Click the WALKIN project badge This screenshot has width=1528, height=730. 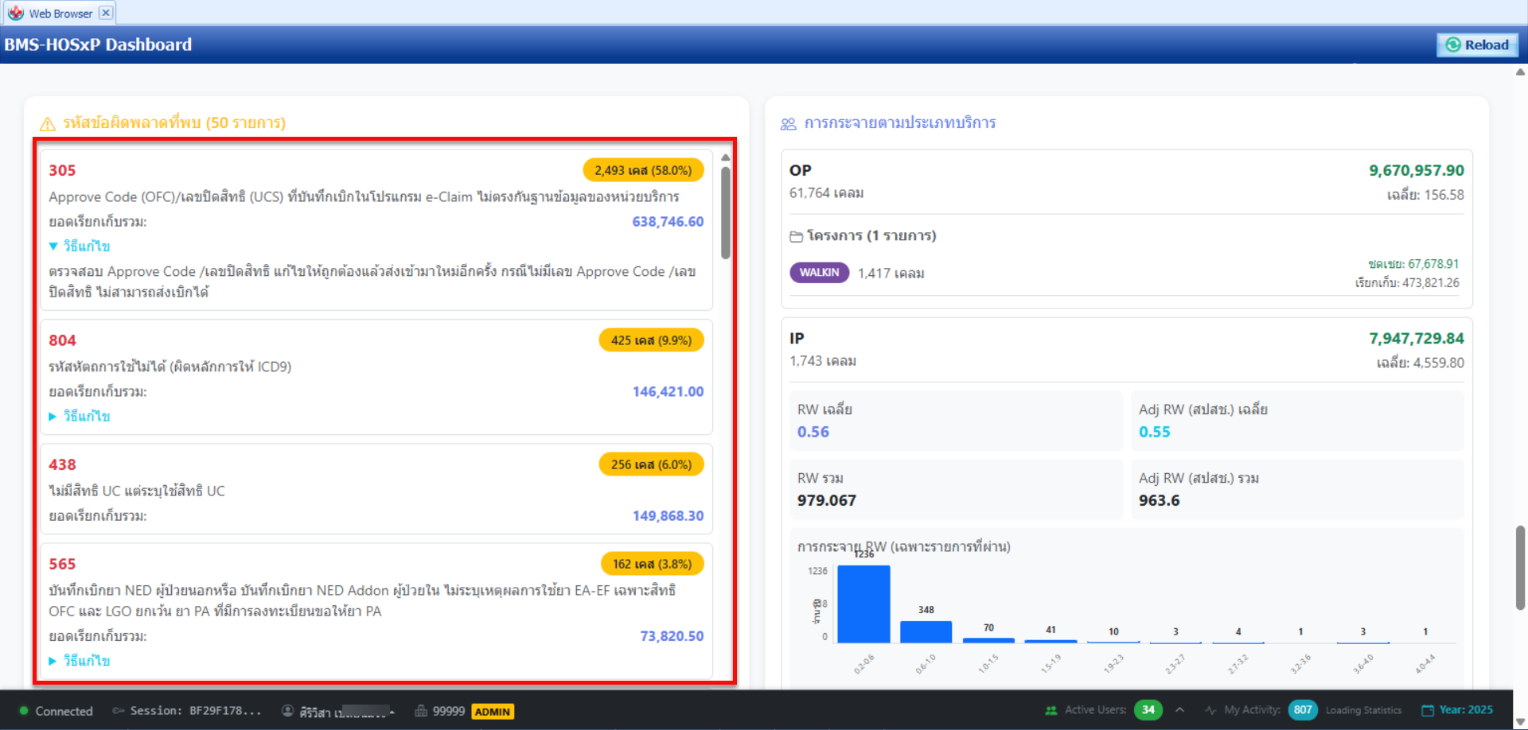819,273
